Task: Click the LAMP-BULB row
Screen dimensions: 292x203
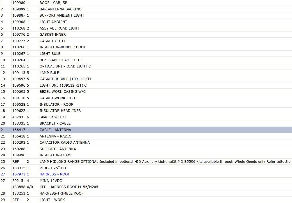Action: pos(146,73)
